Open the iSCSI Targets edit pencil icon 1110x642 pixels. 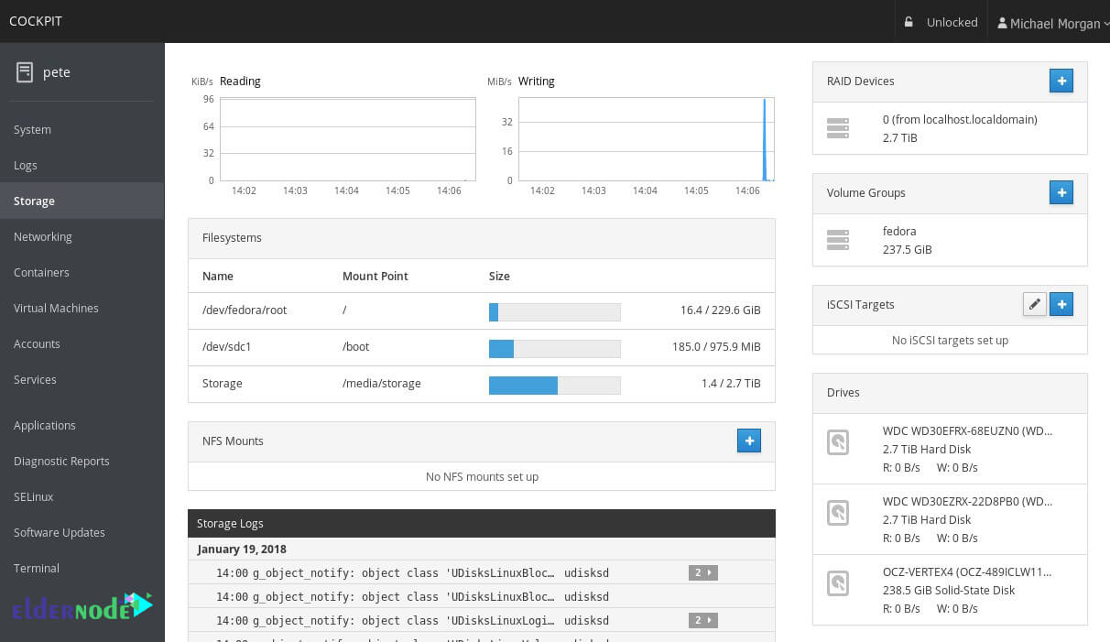1035,304
